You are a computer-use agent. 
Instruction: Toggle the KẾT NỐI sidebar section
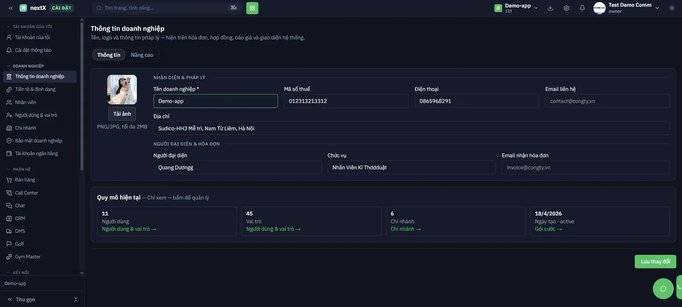[18, 272]
